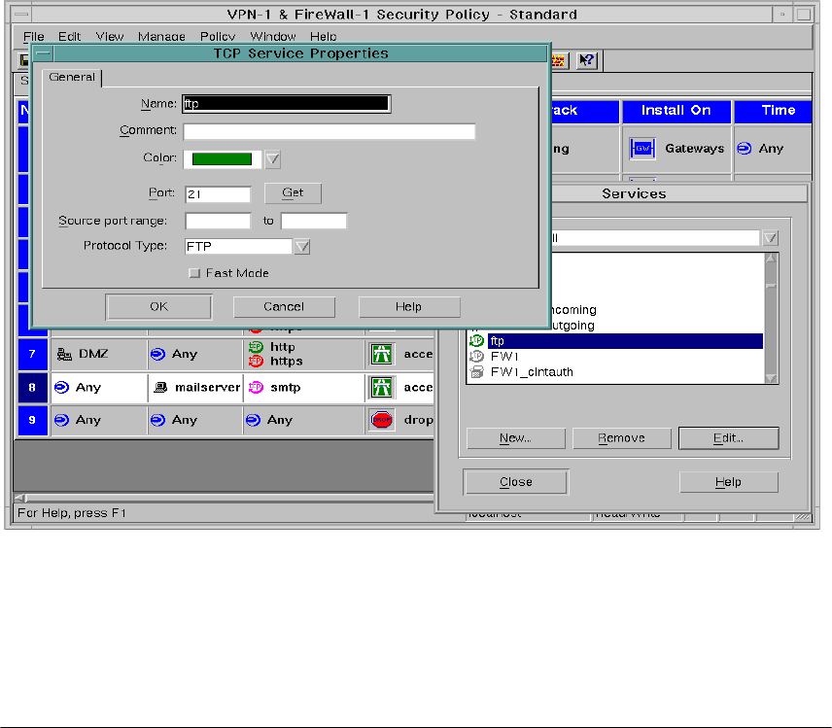Open the Window menu

(273, 37)
